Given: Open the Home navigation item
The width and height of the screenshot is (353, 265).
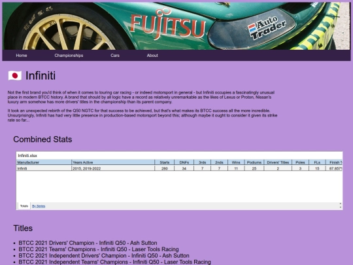Looking at the screenshot, I should click(22, 56).
